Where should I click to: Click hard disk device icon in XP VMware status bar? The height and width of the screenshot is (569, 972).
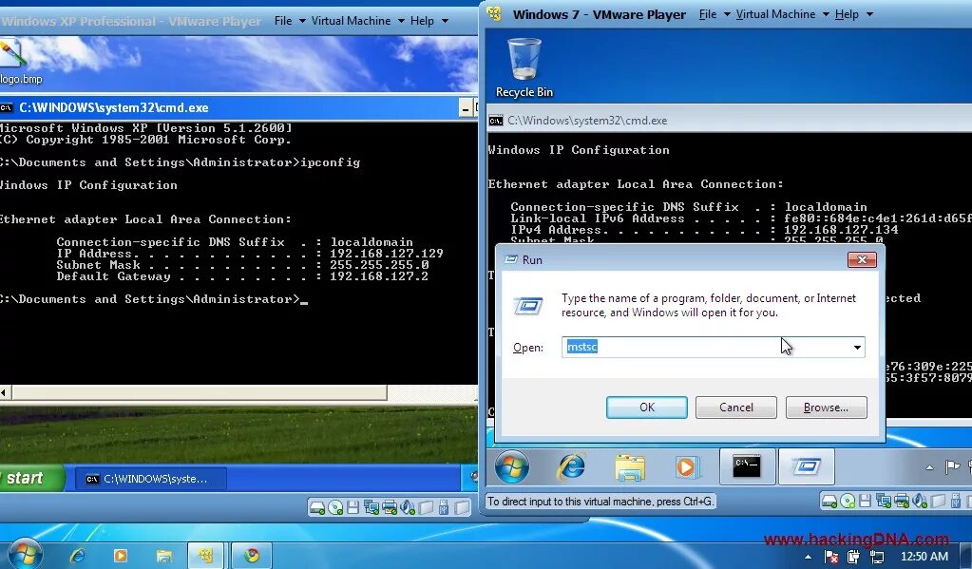pos(317,508)
